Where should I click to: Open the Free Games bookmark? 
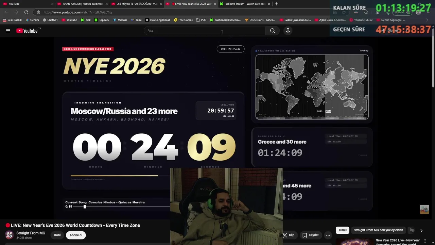(x=183, y=20)
